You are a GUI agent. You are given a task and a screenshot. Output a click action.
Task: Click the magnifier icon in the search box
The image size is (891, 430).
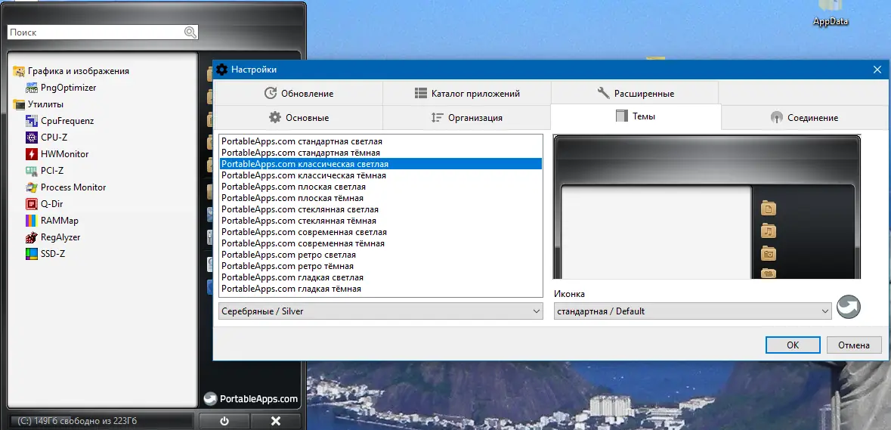coord(190,32)
